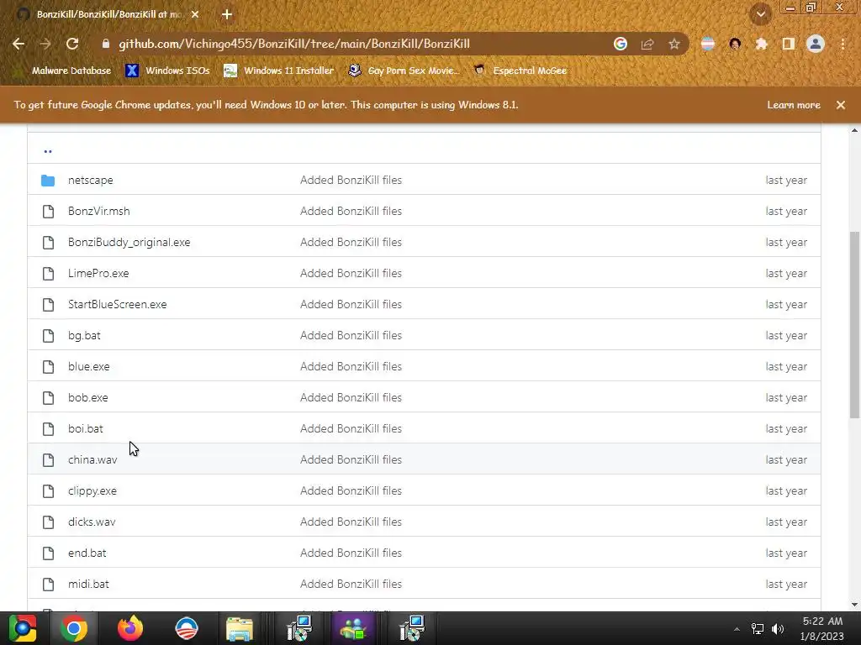Click 'last year' in the blue.exe row
The image size is (861, 645).
point(786,366)
